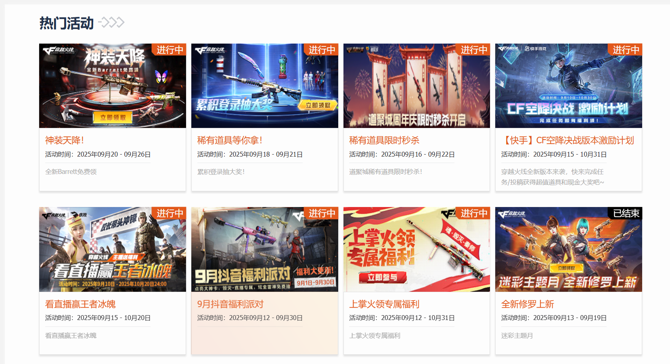Click the CF logo on 神装天降 banner
Screen dimensions: 670x364
[x=49, y=50]
